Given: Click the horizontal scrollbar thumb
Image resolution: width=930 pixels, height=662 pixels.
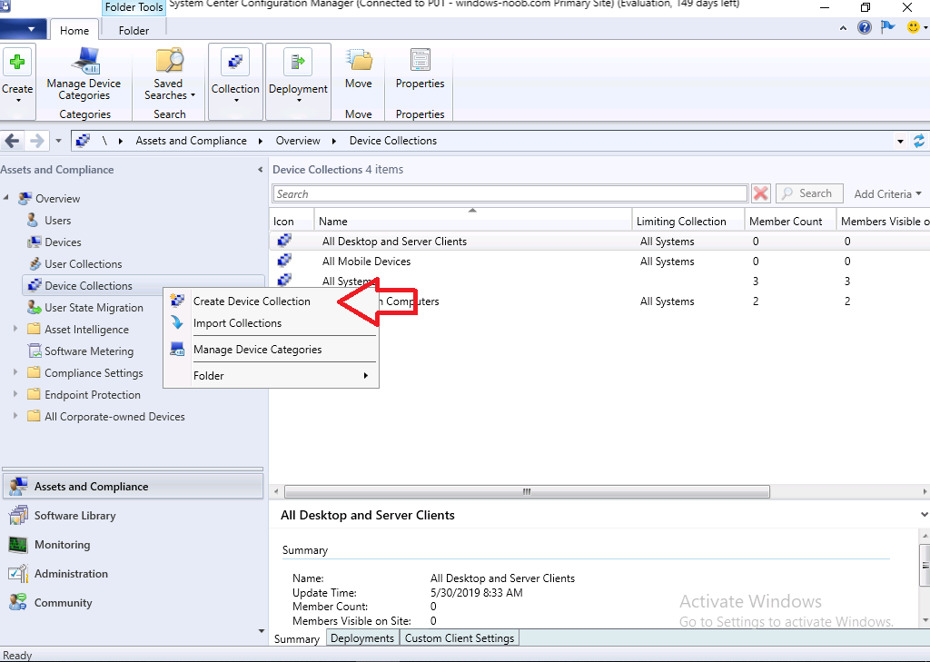Looking at the screenshot, I should 527,492.
